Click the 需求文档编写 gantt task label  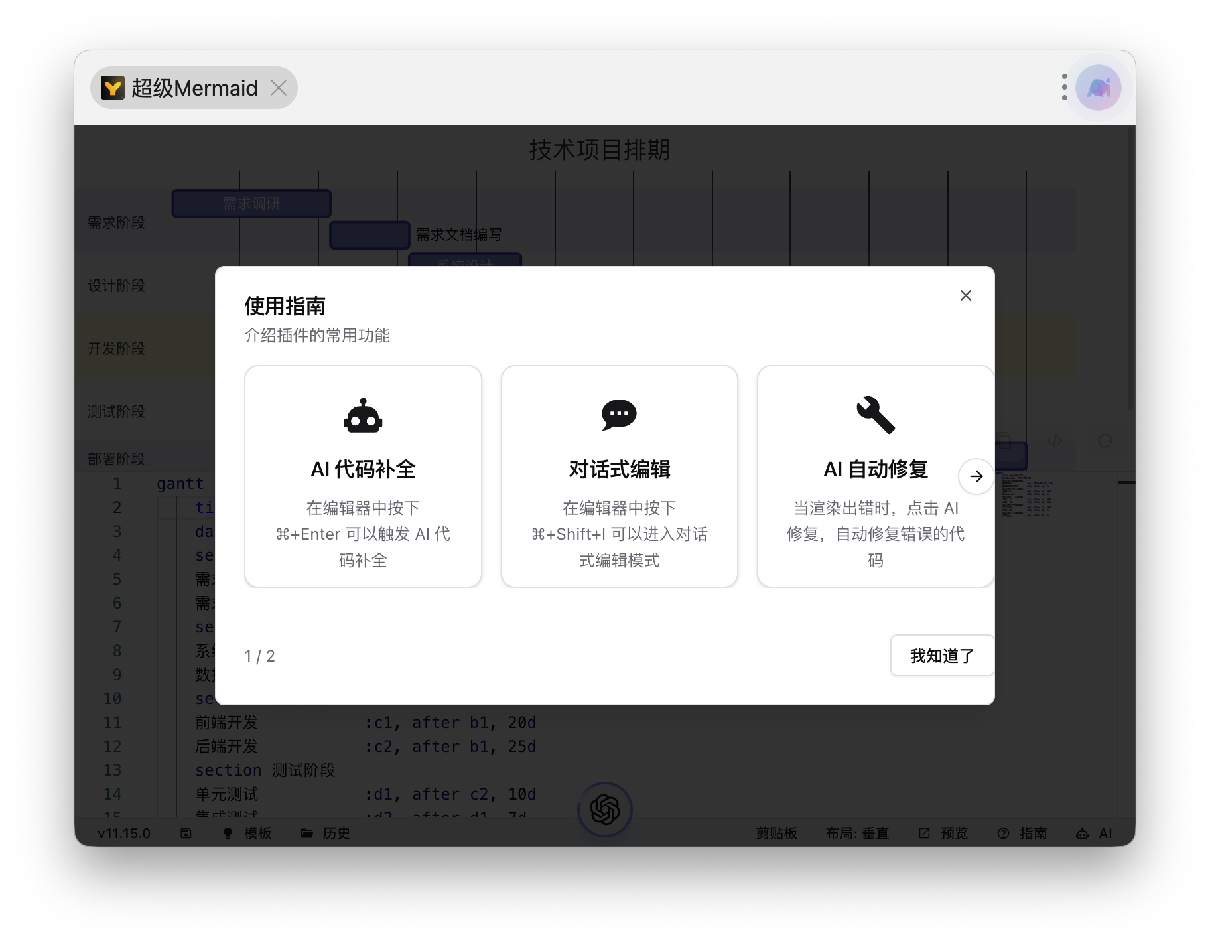point(458,235)
